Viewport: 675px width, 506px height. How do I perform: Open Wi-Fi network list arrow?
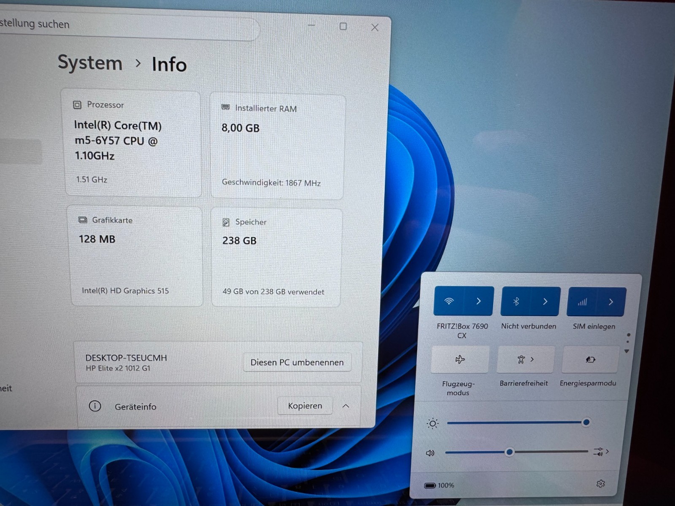(479, 301)
